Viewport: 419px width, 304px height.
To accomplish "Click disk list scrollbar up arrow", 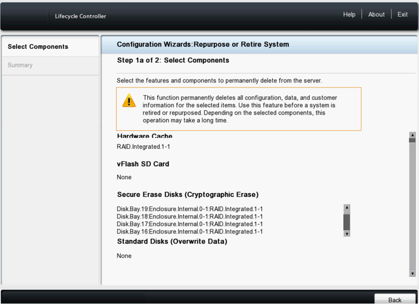I will [347, 207].
